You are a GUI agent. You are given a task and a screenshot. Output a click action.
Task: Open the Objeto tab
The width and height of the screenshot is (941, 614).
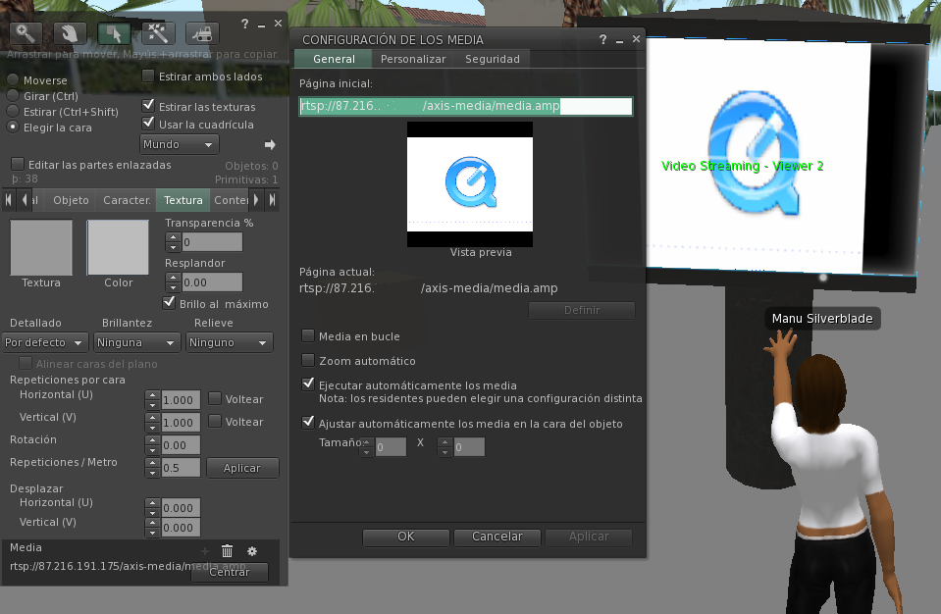71,200
